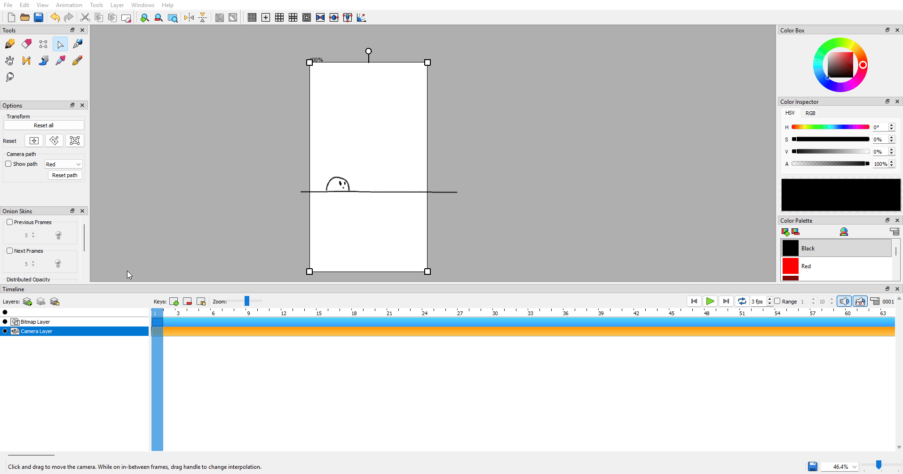Screen dimensions: 903x474
Task: Click the Reset all button
Action: [44, 125]
